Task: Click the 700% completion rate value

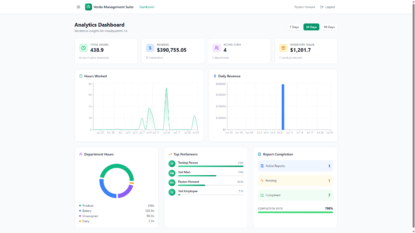Action: [329, 208]
